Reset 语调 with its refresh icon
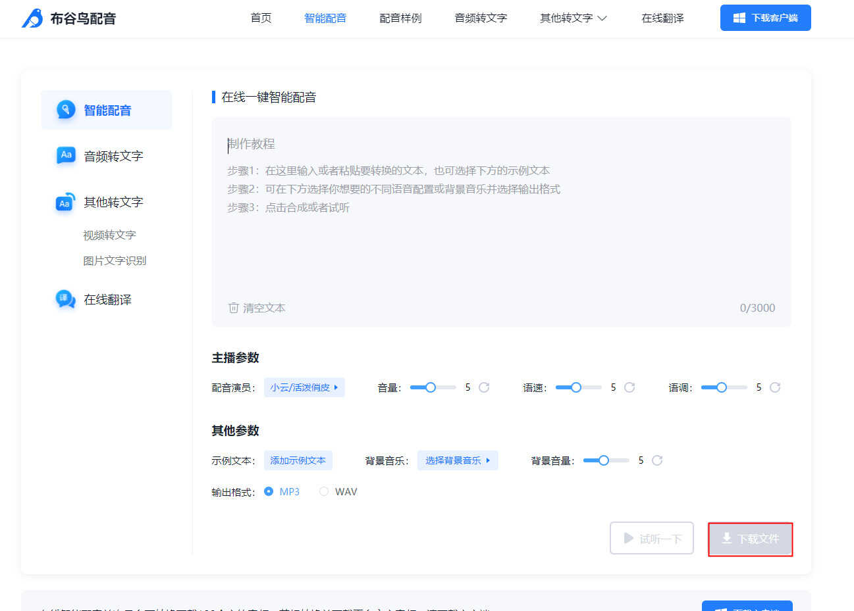 coord(775,387)
